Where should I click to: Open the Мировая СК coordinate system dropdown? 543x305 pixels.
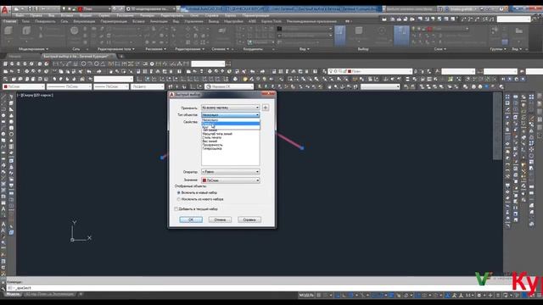[229, 86]
